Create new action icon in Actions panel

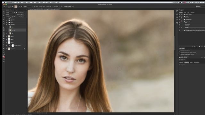pyautogui.click(x=202, y=46)
